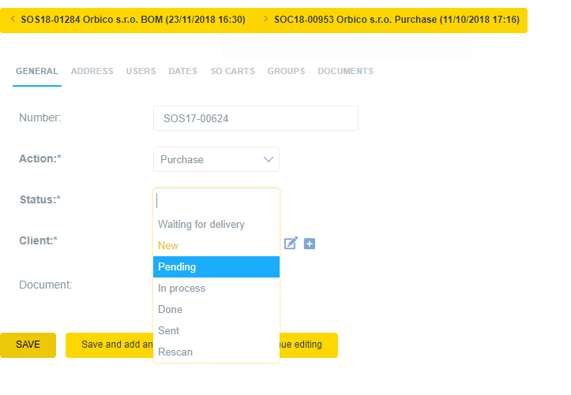Click right chevron before SOC18-00953 breadcrumb
Screen dimensions: 571x395
coord(265,19)
